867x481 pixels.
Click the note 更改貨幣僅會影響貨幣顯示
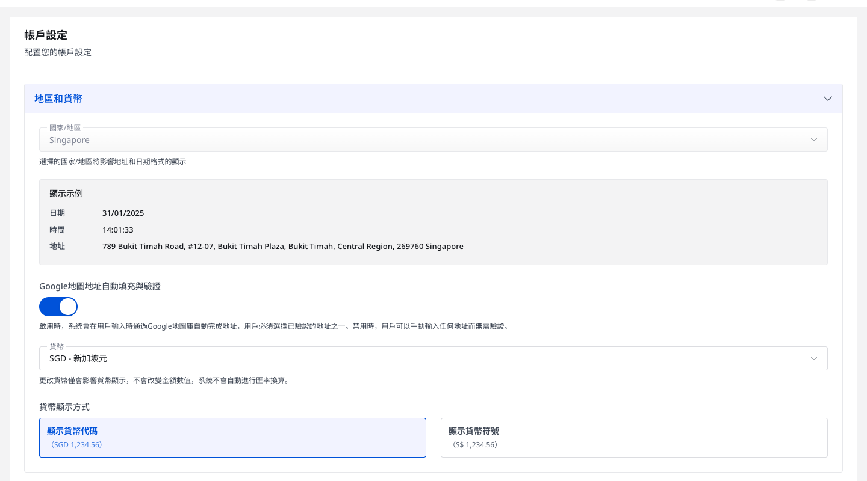164,381
